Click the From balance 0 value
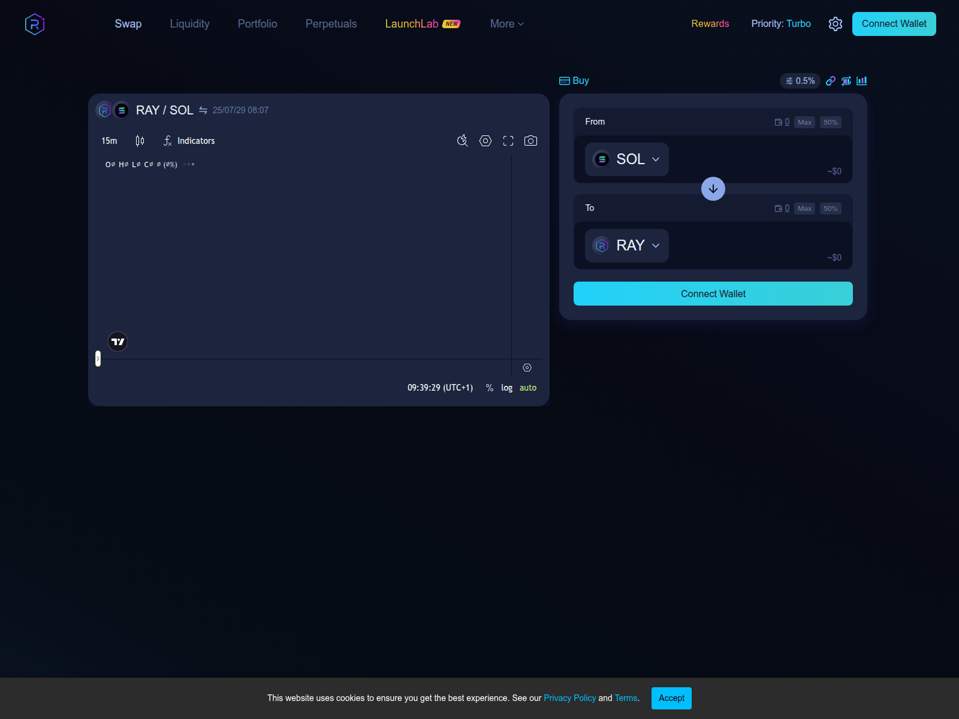The image size is (959, 719). (x=787, y=122)
